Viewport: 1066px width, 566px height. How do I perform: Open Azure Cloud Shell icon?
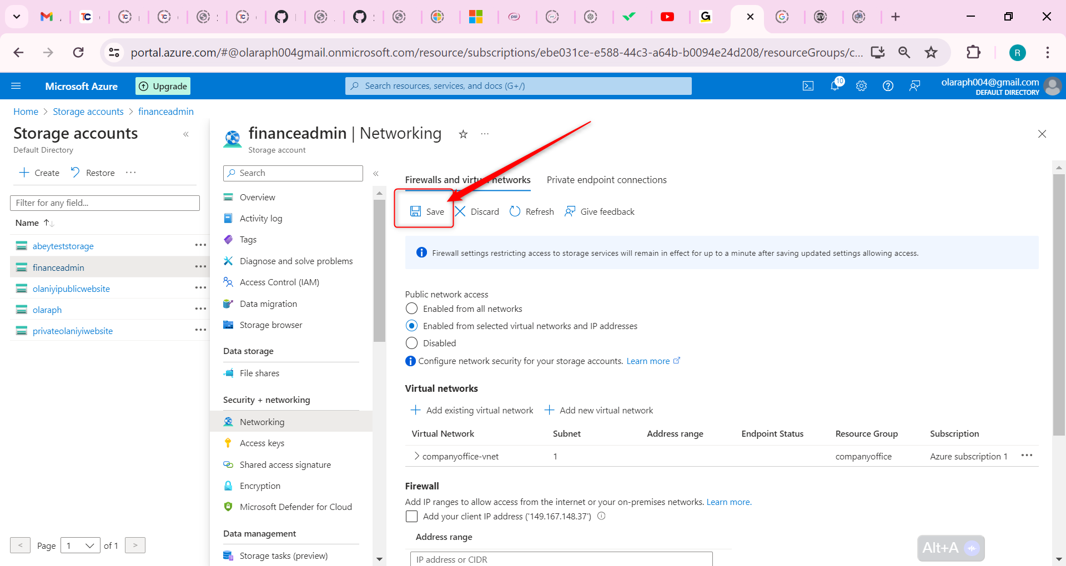(x=808, y=86)
